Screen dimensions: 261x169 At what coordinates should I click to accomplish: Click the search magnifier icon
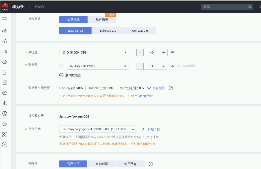click(x=249, y=7)
